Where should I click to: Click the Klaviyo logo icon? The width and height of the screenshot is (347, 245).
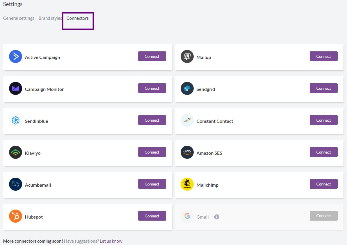15,152
